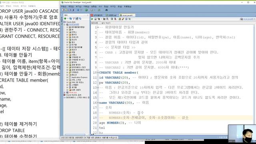Image resolution: width=256 pixels, height=144 pixels.
Task: Open 서식 menu in Notepad window
Action: (16, 6)
